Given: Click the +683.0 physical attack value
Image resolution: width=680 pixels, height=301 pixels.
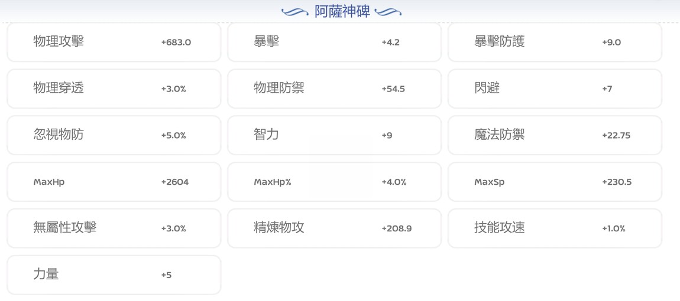Looking at the screenshot, I should click(176, 42).
